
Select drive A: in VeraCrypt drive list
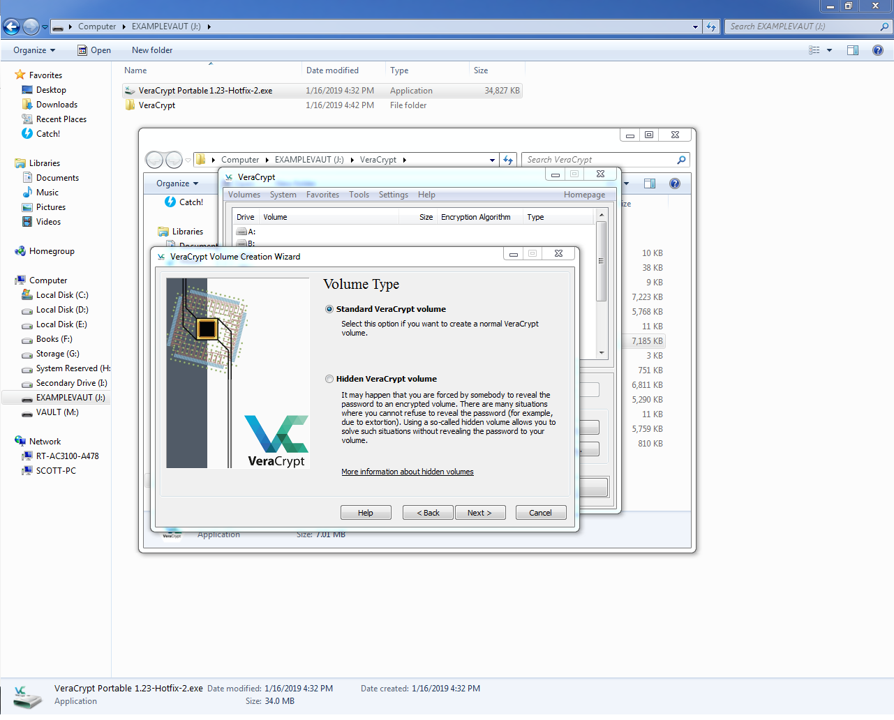pyautogui.click(x=246, y=232)
